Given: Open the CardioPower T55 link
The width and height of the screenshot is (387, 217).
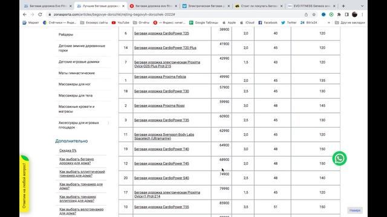Looking at the screenshot, I should click(161, 207).
